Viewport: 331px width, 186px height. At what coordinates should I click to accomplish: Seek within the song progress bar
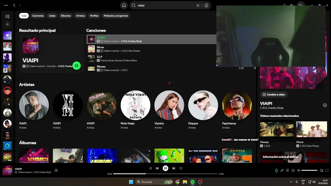pyautogui.click(x=165, y=174)
